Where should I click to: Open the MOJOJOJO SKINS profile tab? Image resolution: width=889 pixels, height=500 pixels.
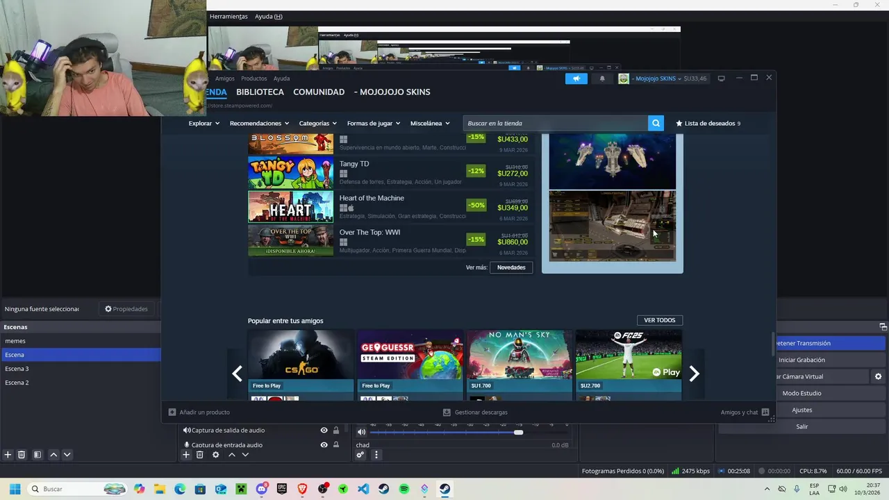tap(392, 92)
